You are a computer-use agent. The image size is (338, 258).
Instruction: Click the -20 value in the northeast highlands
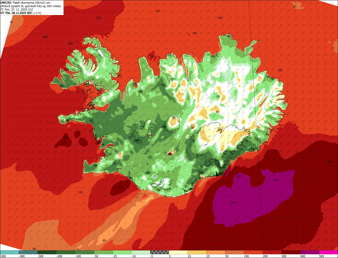(218, 96)
